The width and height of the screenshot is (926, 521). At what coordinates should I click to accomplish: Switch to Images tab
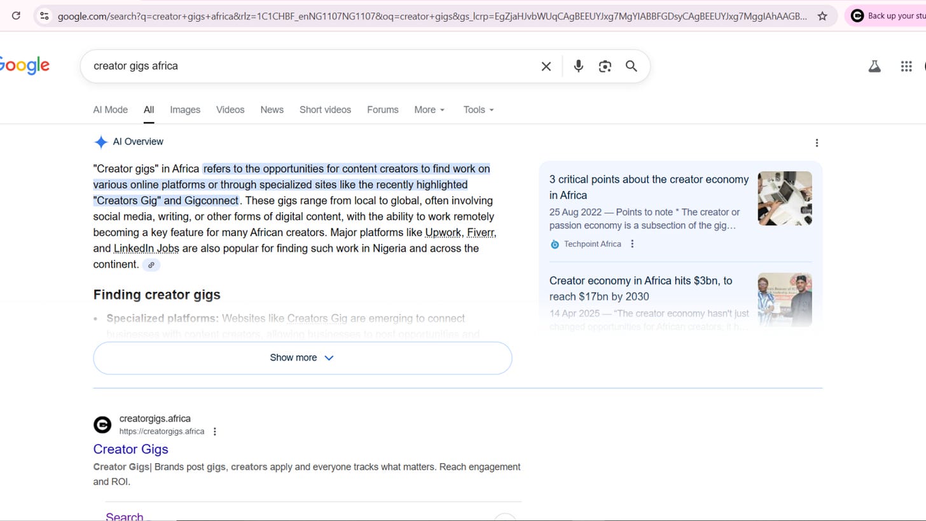point(185,109)
